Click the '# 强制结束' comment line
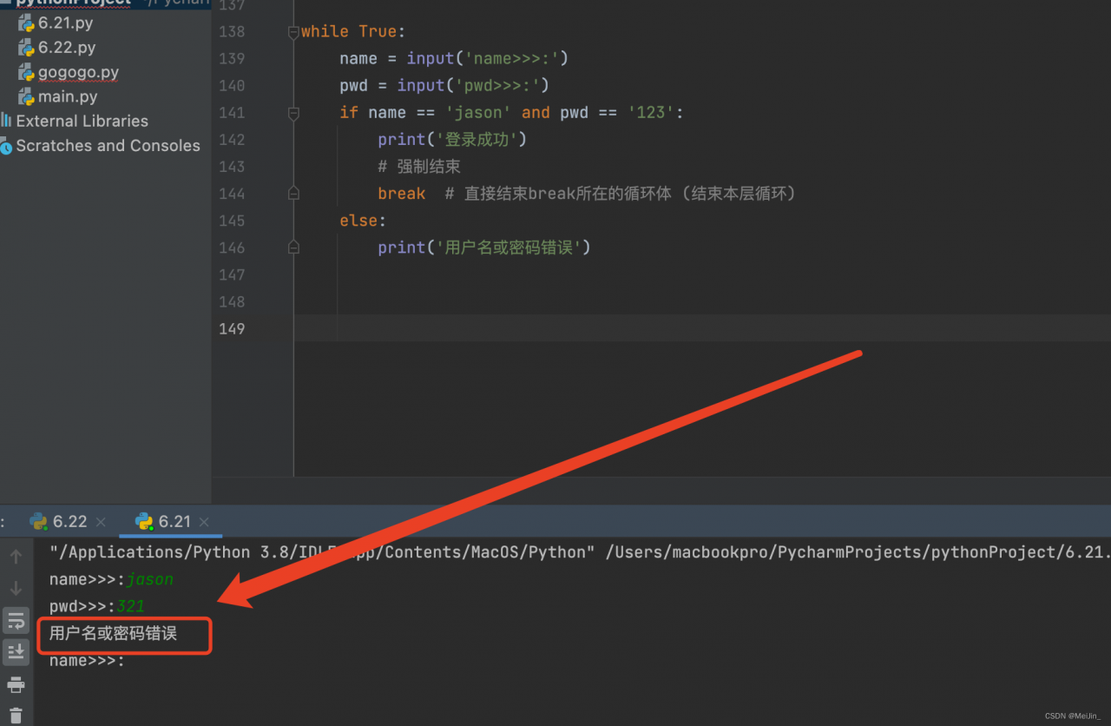The width and height of the screenshot is (1111, 726). [419, 166]
